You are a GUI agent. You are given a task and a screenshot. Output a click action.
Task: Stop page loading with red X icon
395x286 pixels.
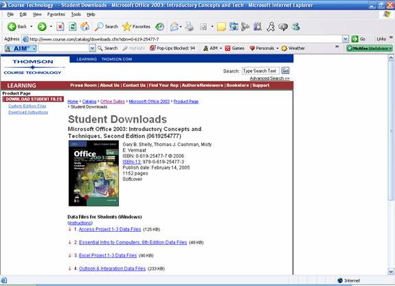(60, 27)
